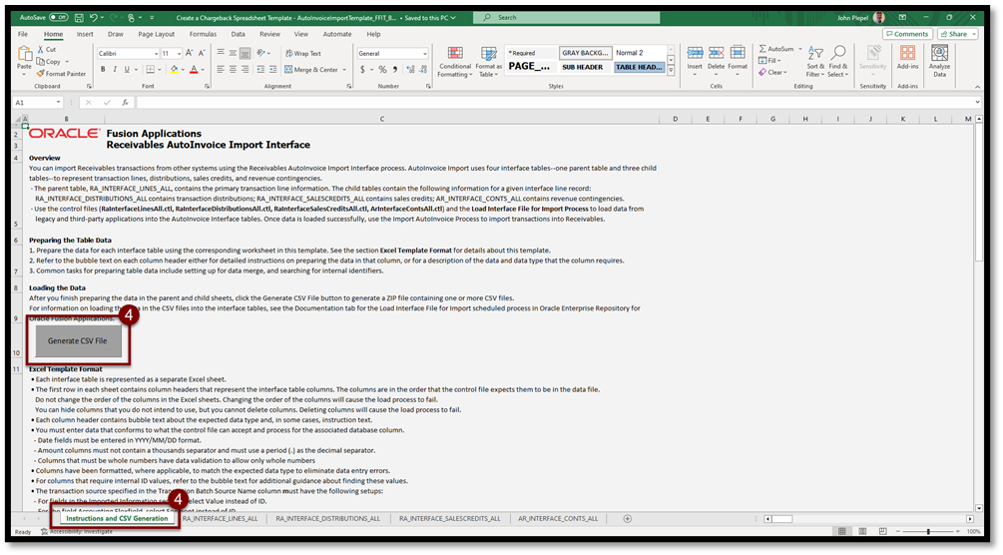Image resolution: width=1003 pixels, height=555 pixels.
Task: Open the AR_INTERFACE_CONTS_ALL sheet tab
Action: click(558, 519)
